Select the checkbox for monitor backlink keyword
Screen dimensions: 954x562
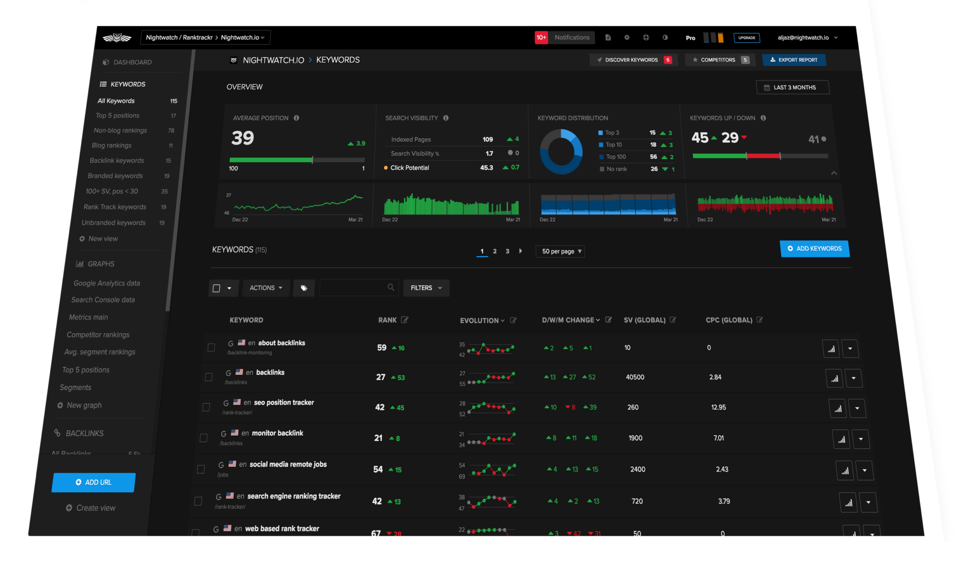[x=203, y=438]
